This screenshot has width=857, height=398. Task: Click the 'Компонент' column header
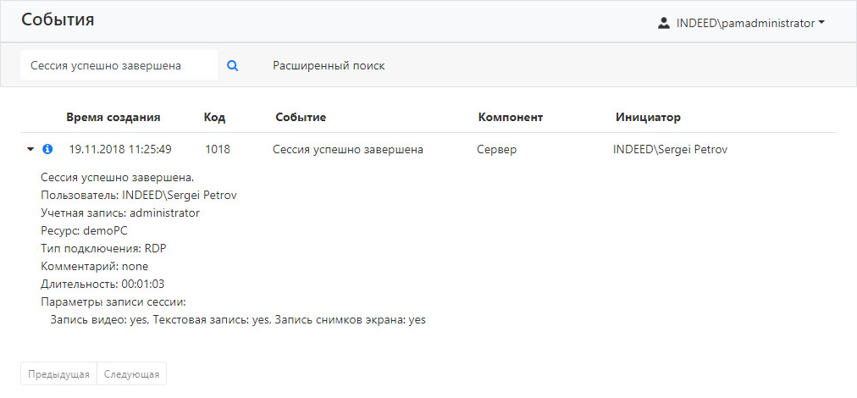(x=510, y=117)
